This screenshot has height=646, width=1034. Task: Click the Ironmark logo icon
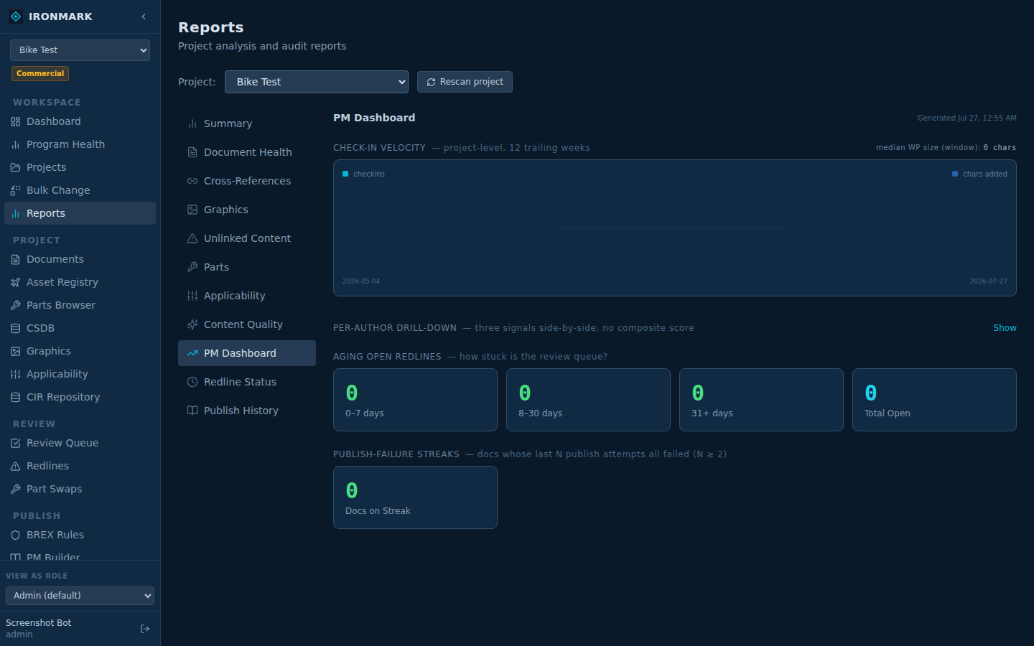[16, 17]
